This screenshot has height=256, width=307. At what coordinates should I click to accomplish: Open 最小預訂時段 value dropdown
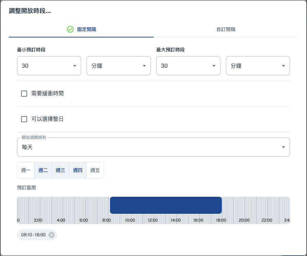(49, 66)
